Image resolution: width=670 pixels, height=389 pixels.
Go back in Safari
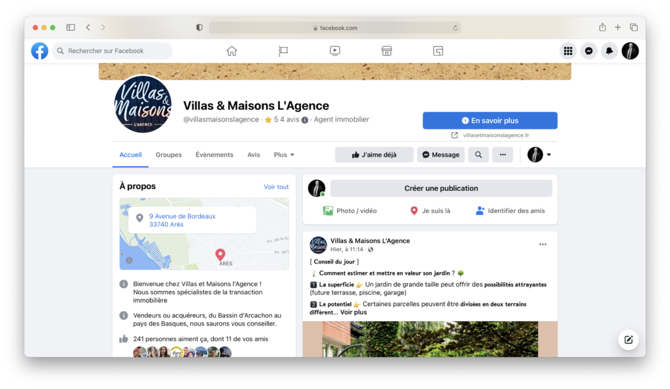(88, 27)
